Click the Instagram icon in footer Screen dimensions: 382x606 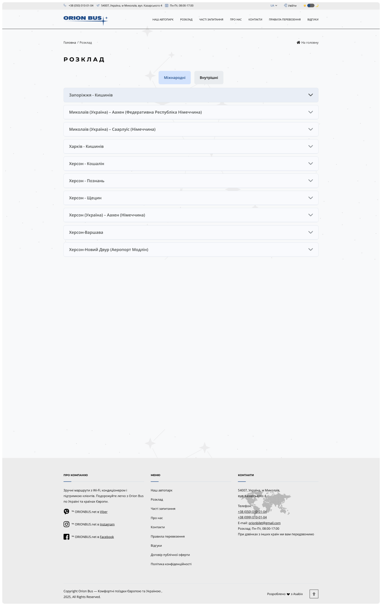[x=66, y=524]
